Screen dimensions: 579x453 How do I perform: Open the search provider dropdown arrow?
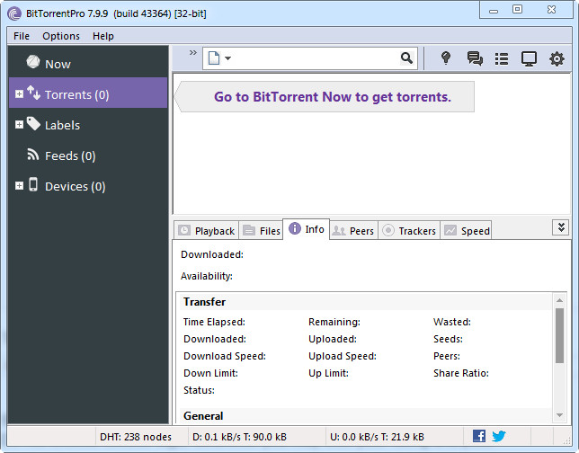[x=228, y=59]
